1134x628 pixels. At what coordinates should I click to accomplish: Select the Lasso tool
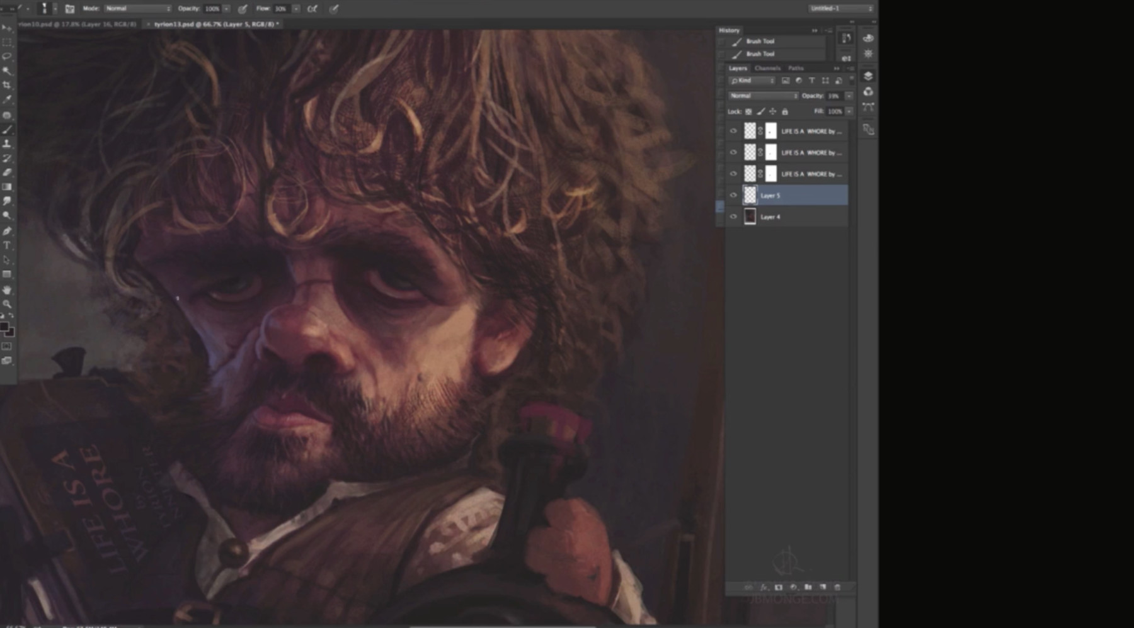[7, 56]
